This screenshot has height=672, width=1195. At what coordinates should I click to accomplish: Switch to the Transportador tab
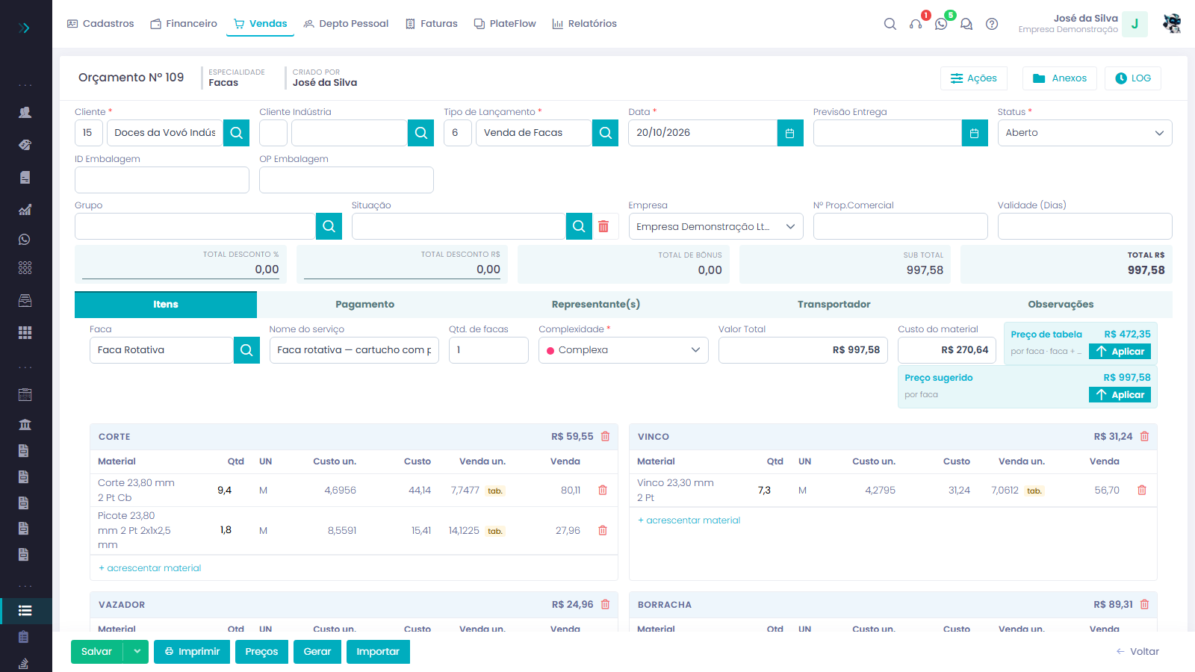pyautogui.click(x=834, y=305)
